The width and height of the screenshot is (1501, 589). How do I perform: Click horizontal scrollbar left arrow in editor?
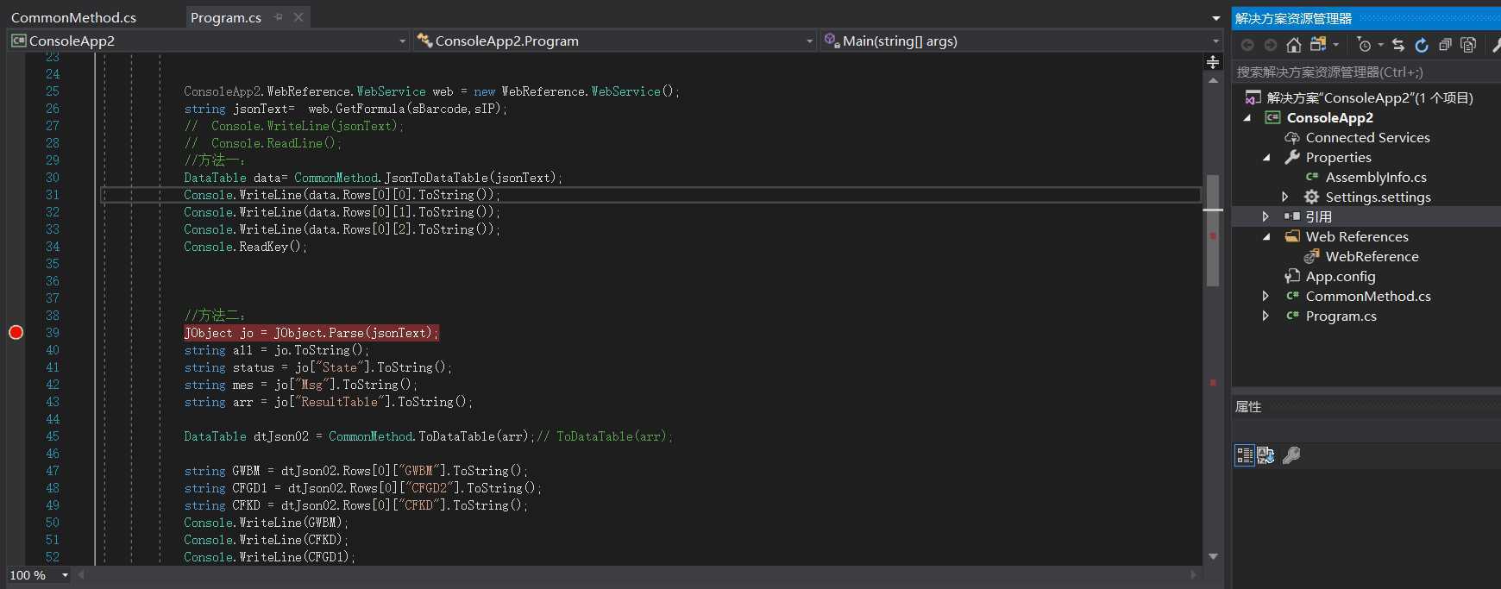(x=82, y=574)
